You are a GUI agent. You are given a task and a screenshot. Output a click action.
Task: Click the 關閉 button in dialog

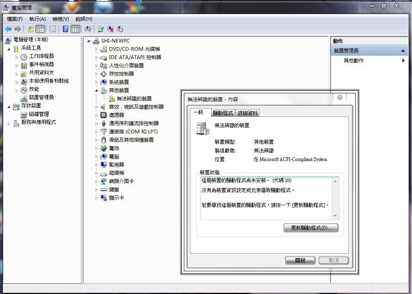(300, 261)
